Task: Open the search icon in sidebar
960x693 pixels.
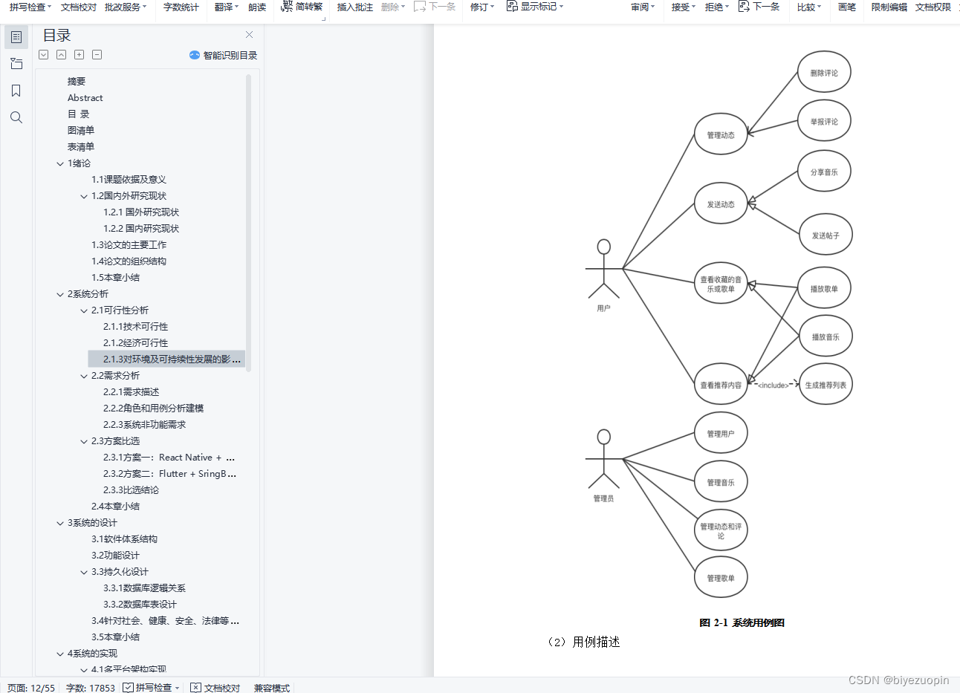Action: coord(16,117)
